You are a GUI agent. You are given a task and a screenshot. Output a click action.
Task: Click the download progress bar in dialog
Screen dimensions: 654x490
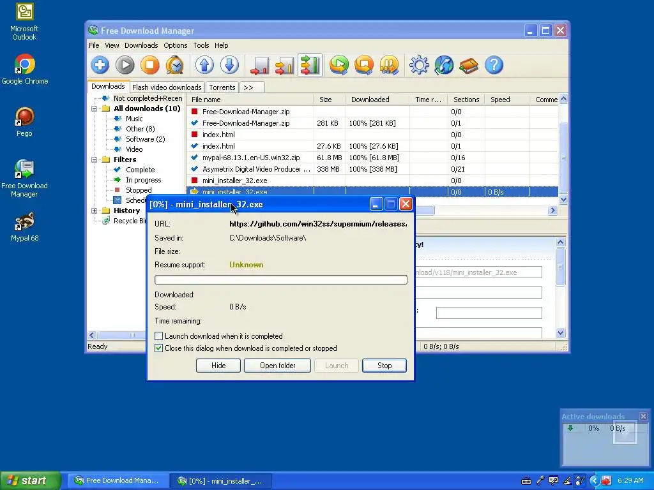point(281,279)
